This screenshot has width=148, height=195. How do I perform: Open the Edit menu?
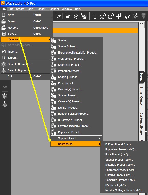point(11,9)
